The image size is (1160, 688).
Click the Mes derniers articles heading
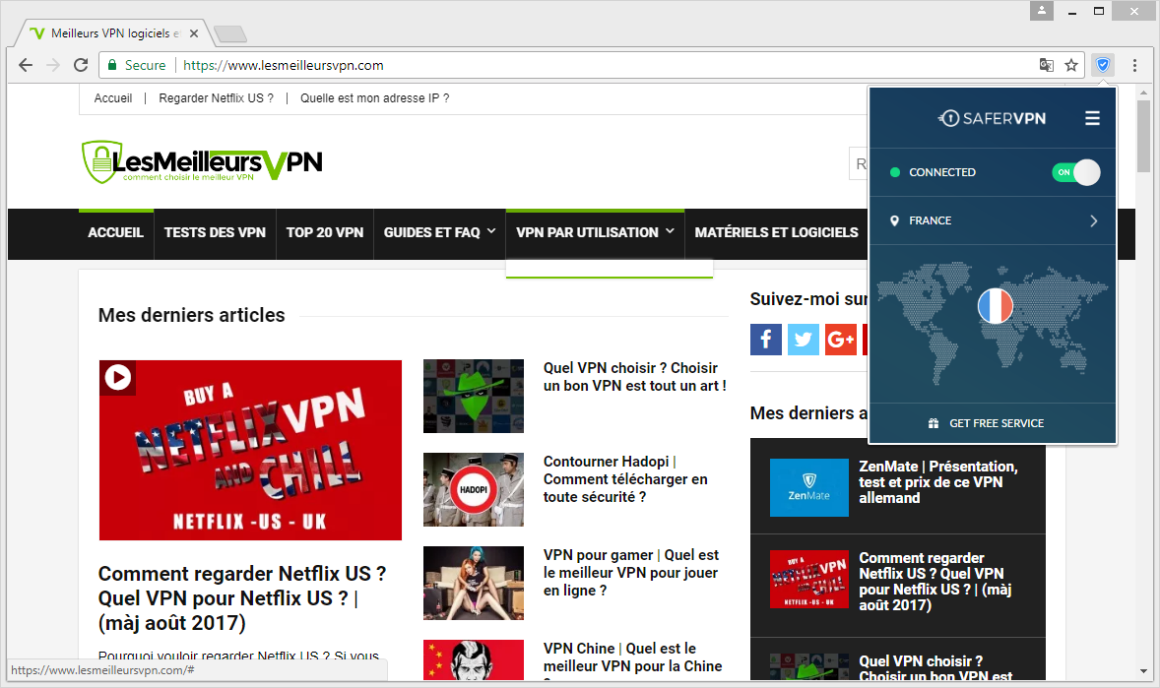192,315
